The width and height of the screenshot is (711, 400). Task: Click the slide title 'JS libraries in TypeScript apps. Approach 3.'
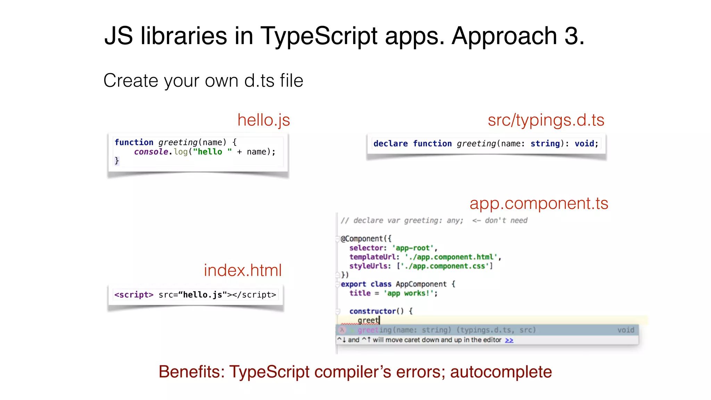pyautogui.click(x=344, y=36)
